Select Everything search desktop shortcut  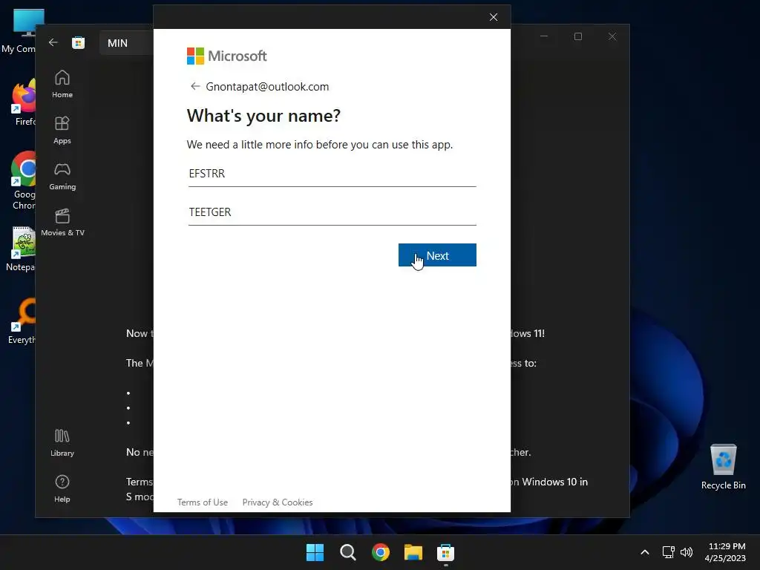[x=22, y=321]
